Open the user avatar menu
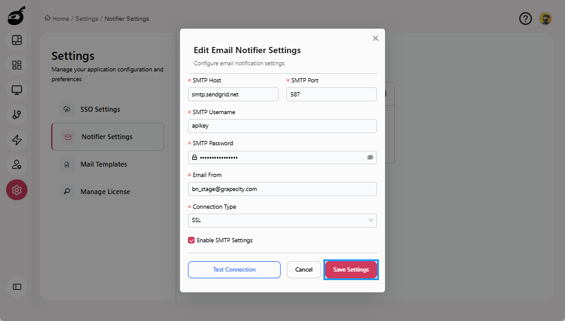 (545, 18)
